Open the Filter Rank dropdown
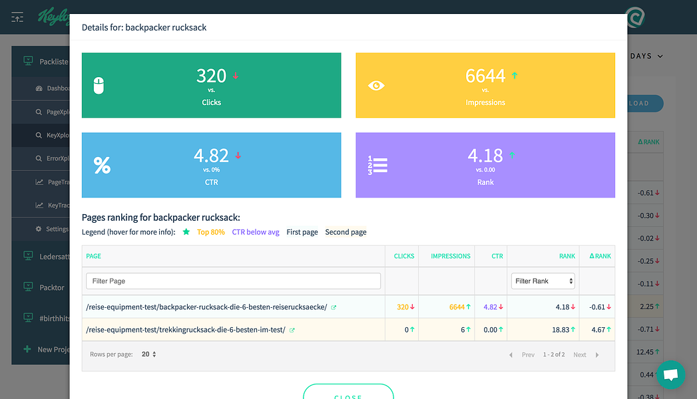This screenshot has width=697, height=399. coord(543,281)
